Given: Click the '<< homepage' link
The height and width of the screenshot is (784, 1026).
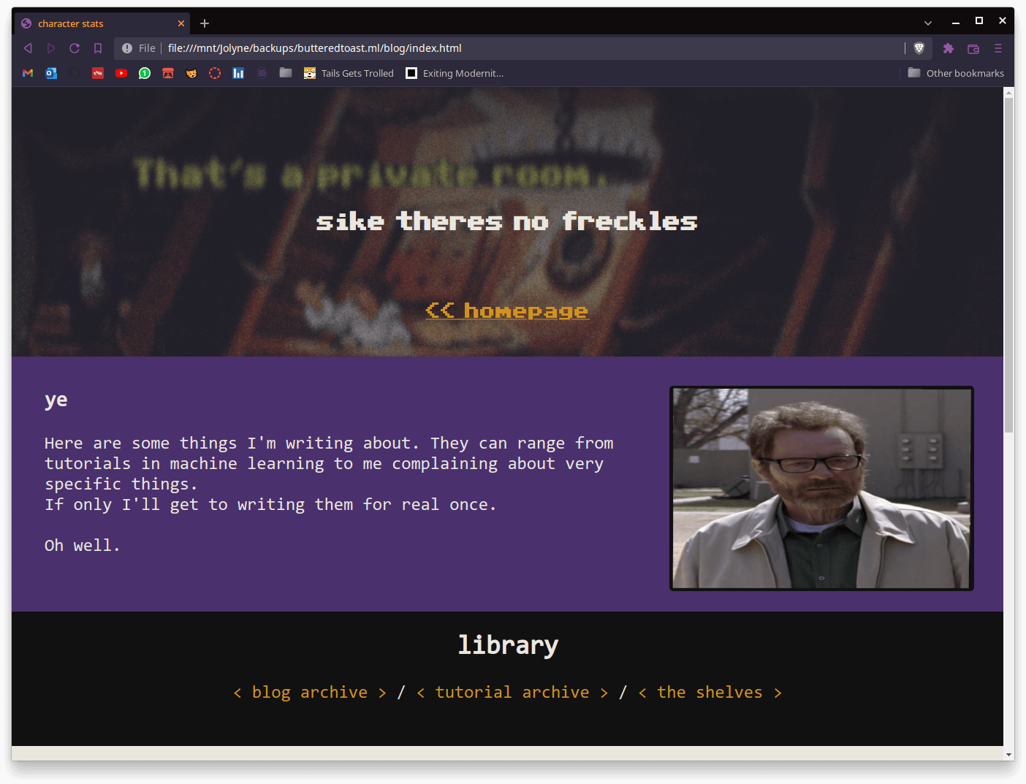Looking at the screenshot, I should [x=507, y=311].
